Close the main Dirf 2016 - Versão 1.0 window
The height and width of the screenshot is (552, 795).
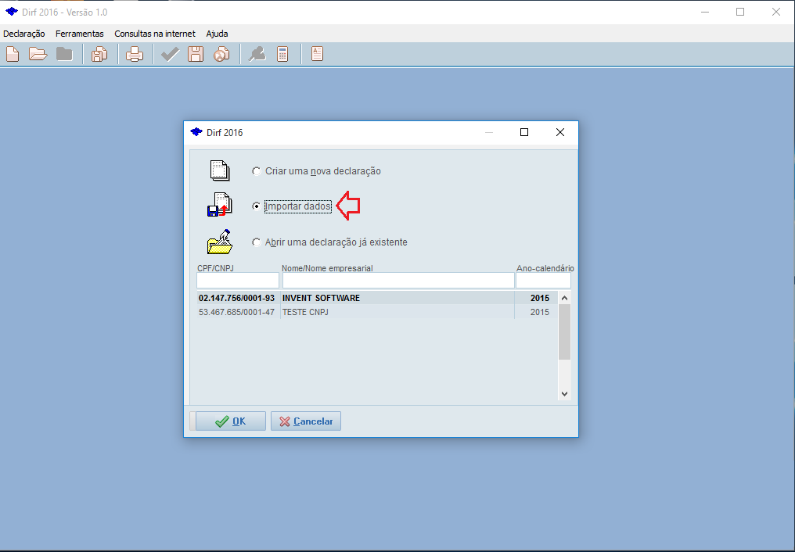(776, 12)
